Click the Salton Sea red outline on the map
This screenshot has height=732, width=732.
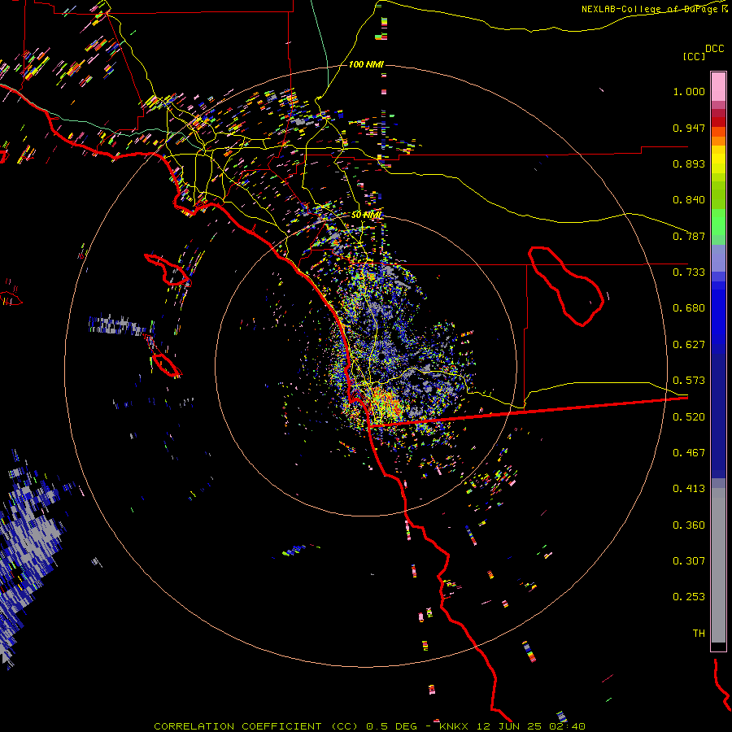coord(566,285)
